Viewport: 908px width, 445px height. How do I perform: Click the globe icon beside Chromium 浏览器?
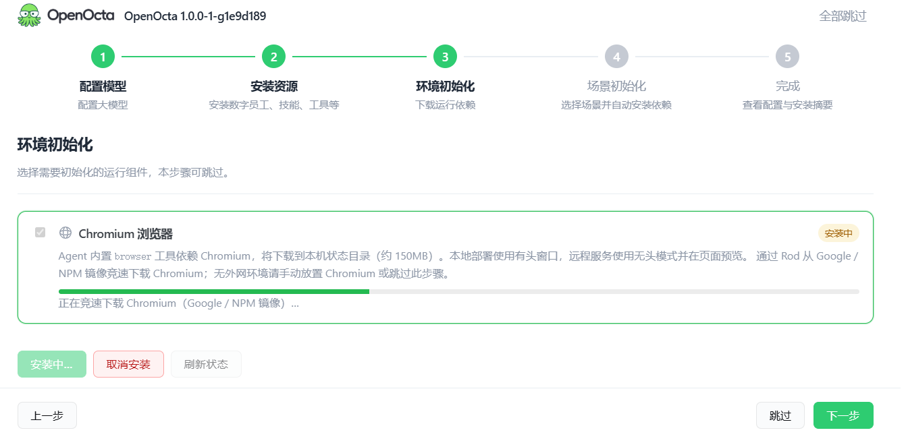(65, 233)
